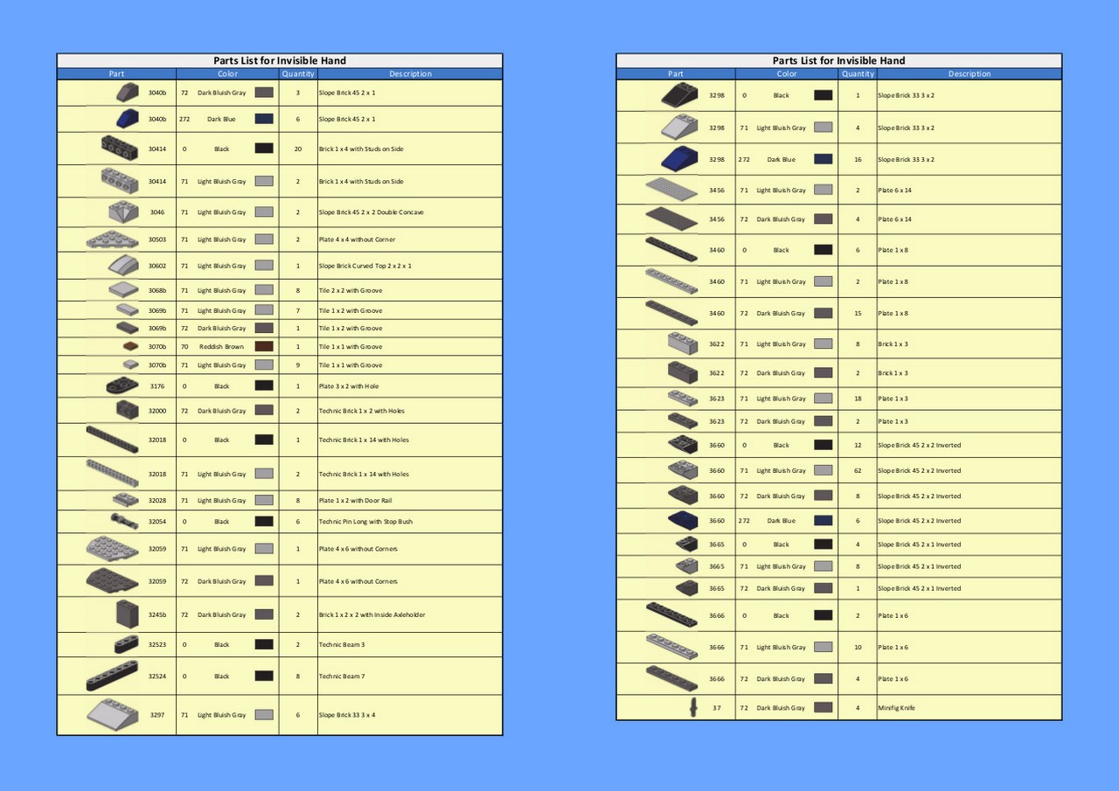Click the 'Brick 1 x 4 with Studs on Side' text for black 30414
Image resolution: width=1119 pixels, height=791 pixels.
click(x=361, y=149)
